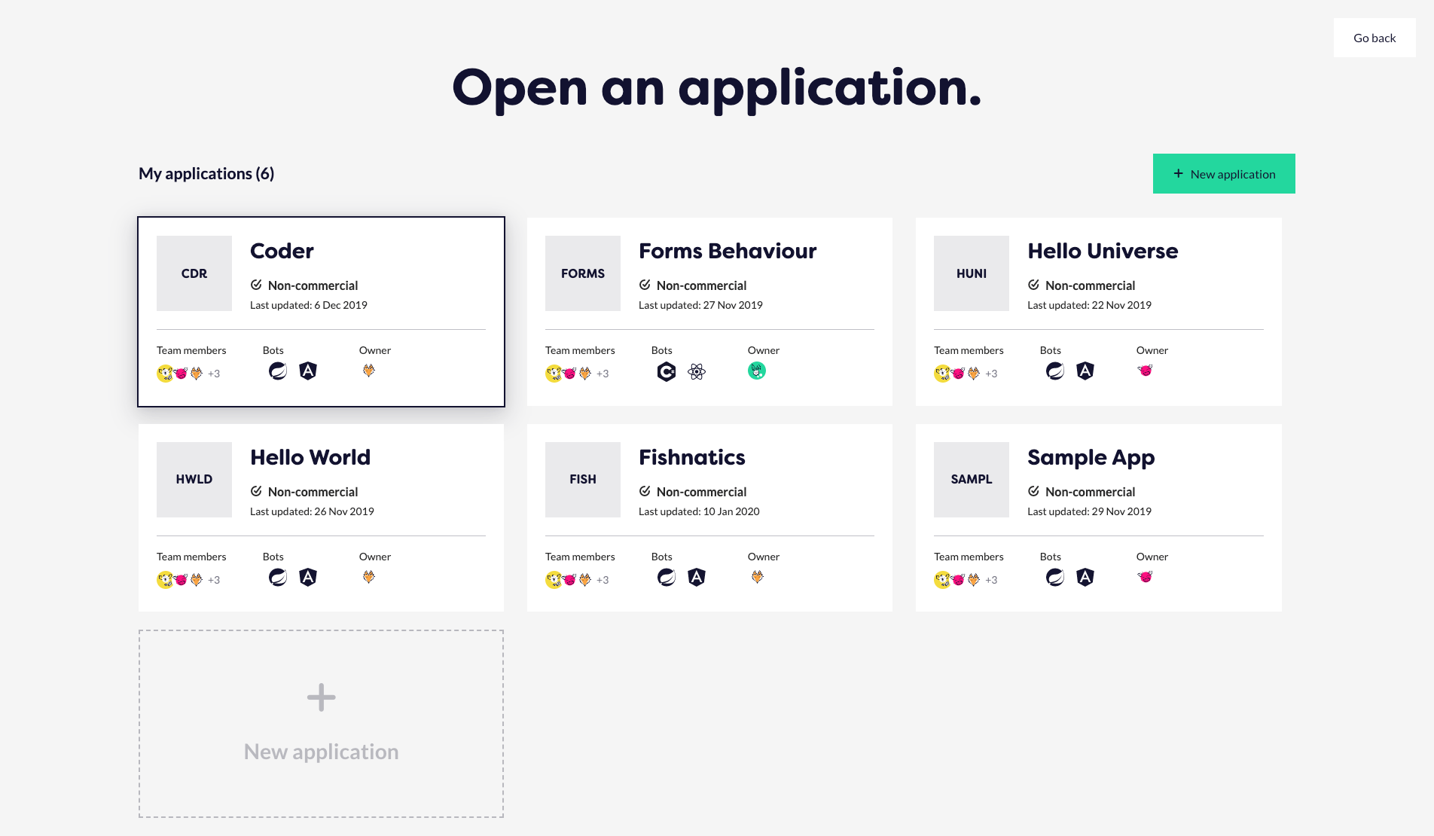Open the Hello Universe application title
The height and width of the screenshot is (836, 1434).
[1103, 251]
